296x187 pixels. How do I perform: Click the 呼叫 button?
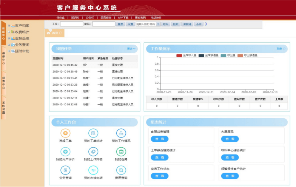click(165, 24)
